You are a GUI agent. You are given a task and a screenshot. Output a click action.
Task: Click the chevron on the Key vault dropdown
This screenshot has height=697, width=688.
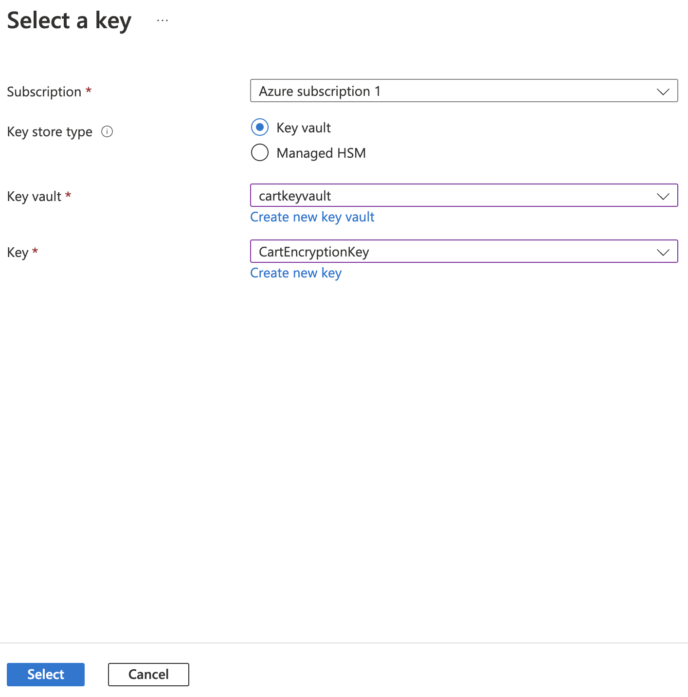click(x=663, y=196)
